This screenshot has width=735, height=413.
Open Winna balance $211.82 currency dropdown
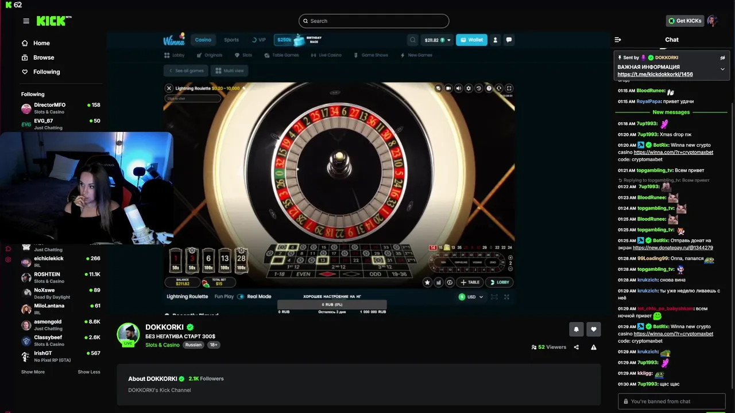(x=438, y=40)
